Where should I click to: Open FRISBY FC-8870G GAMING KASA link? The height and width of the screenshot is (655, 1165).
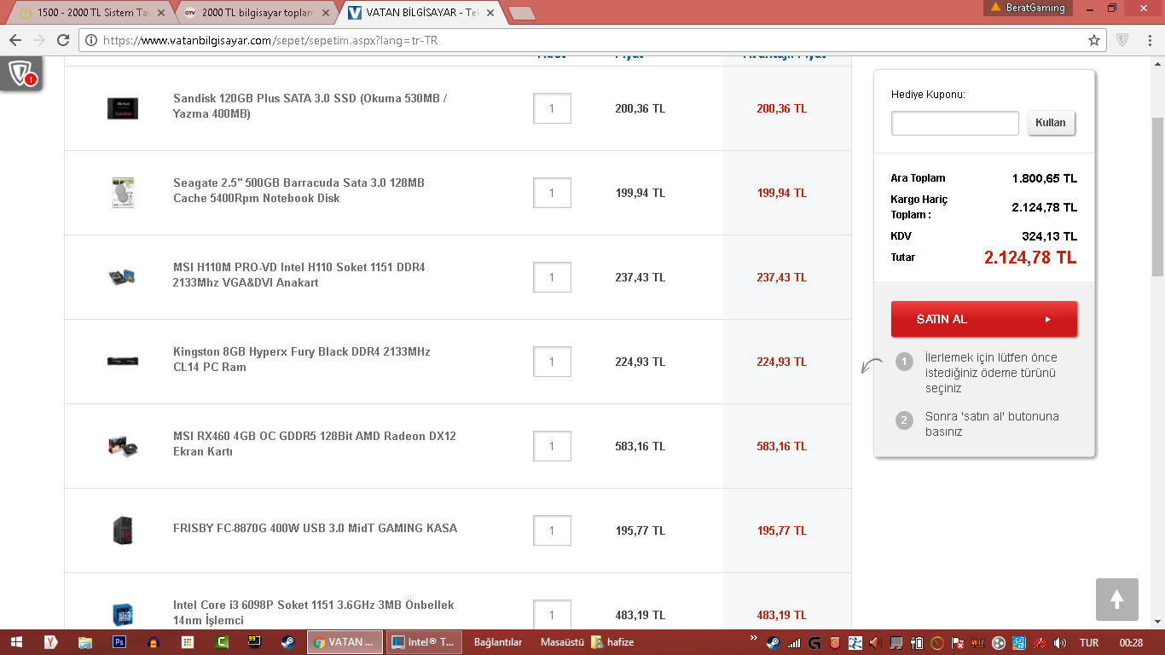[315, 528]
